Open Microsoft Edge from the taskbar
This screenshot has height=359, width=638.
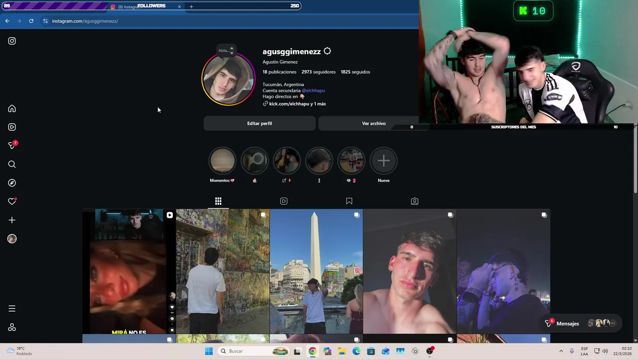click(356, 351)
